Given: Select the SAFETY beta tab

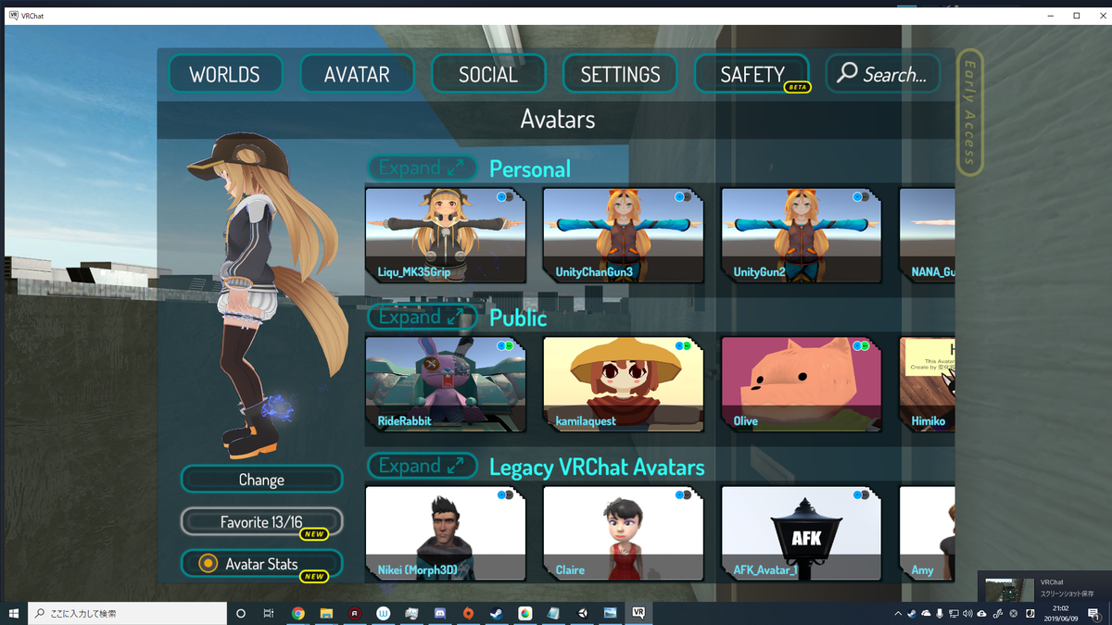Looking at the screenshot, I should 752,74.
